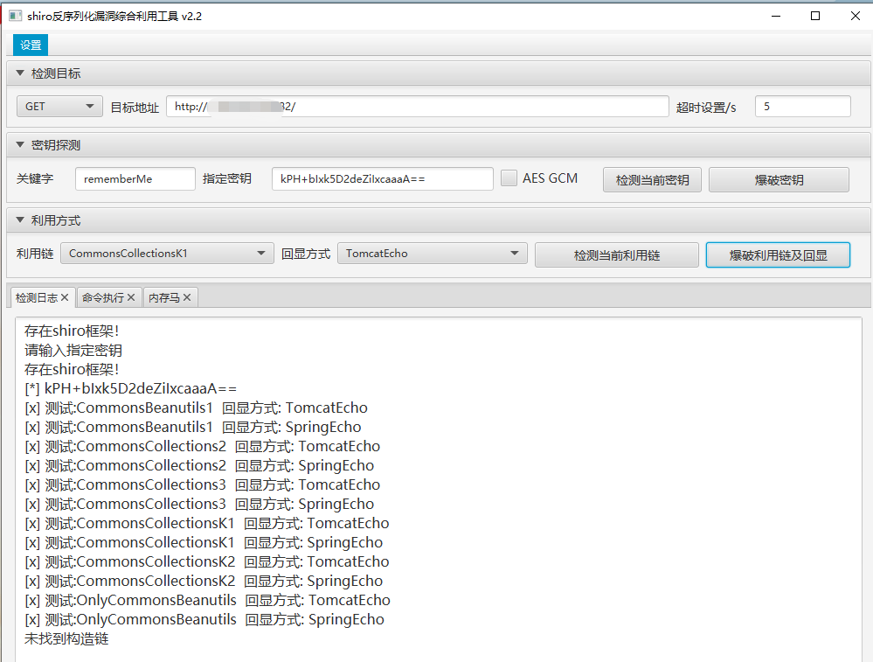The image size is (873, 662).
Task: Click the 目标地址 URL input field
Action: (417, 107)
